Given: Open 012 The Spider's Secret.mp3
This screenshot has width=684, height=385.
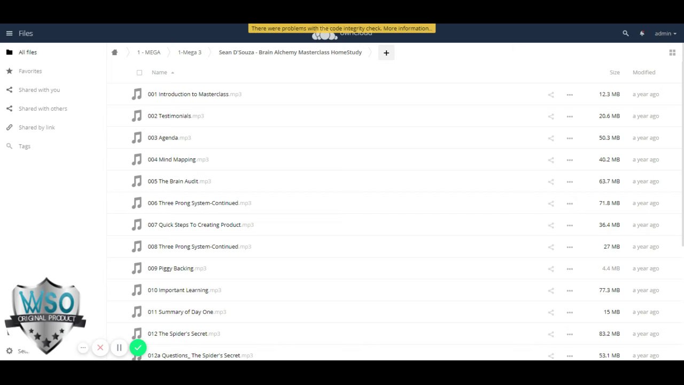Looking at the screenshot, I should coord(184,334).
